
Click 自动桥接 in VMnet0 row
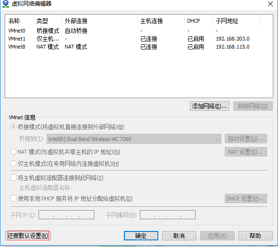coord(76,31)
